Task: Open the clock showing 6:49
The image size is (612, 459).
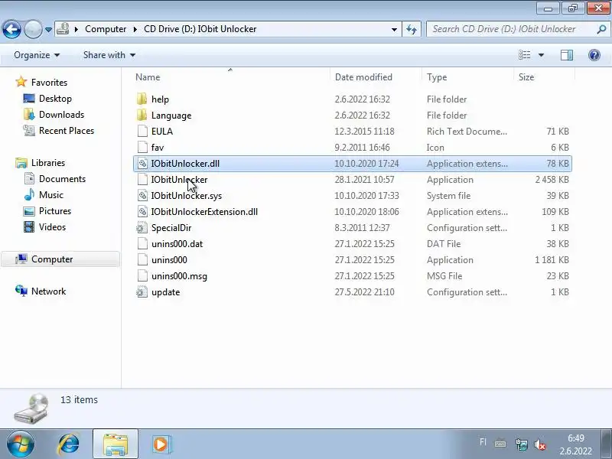Action: 576,444
